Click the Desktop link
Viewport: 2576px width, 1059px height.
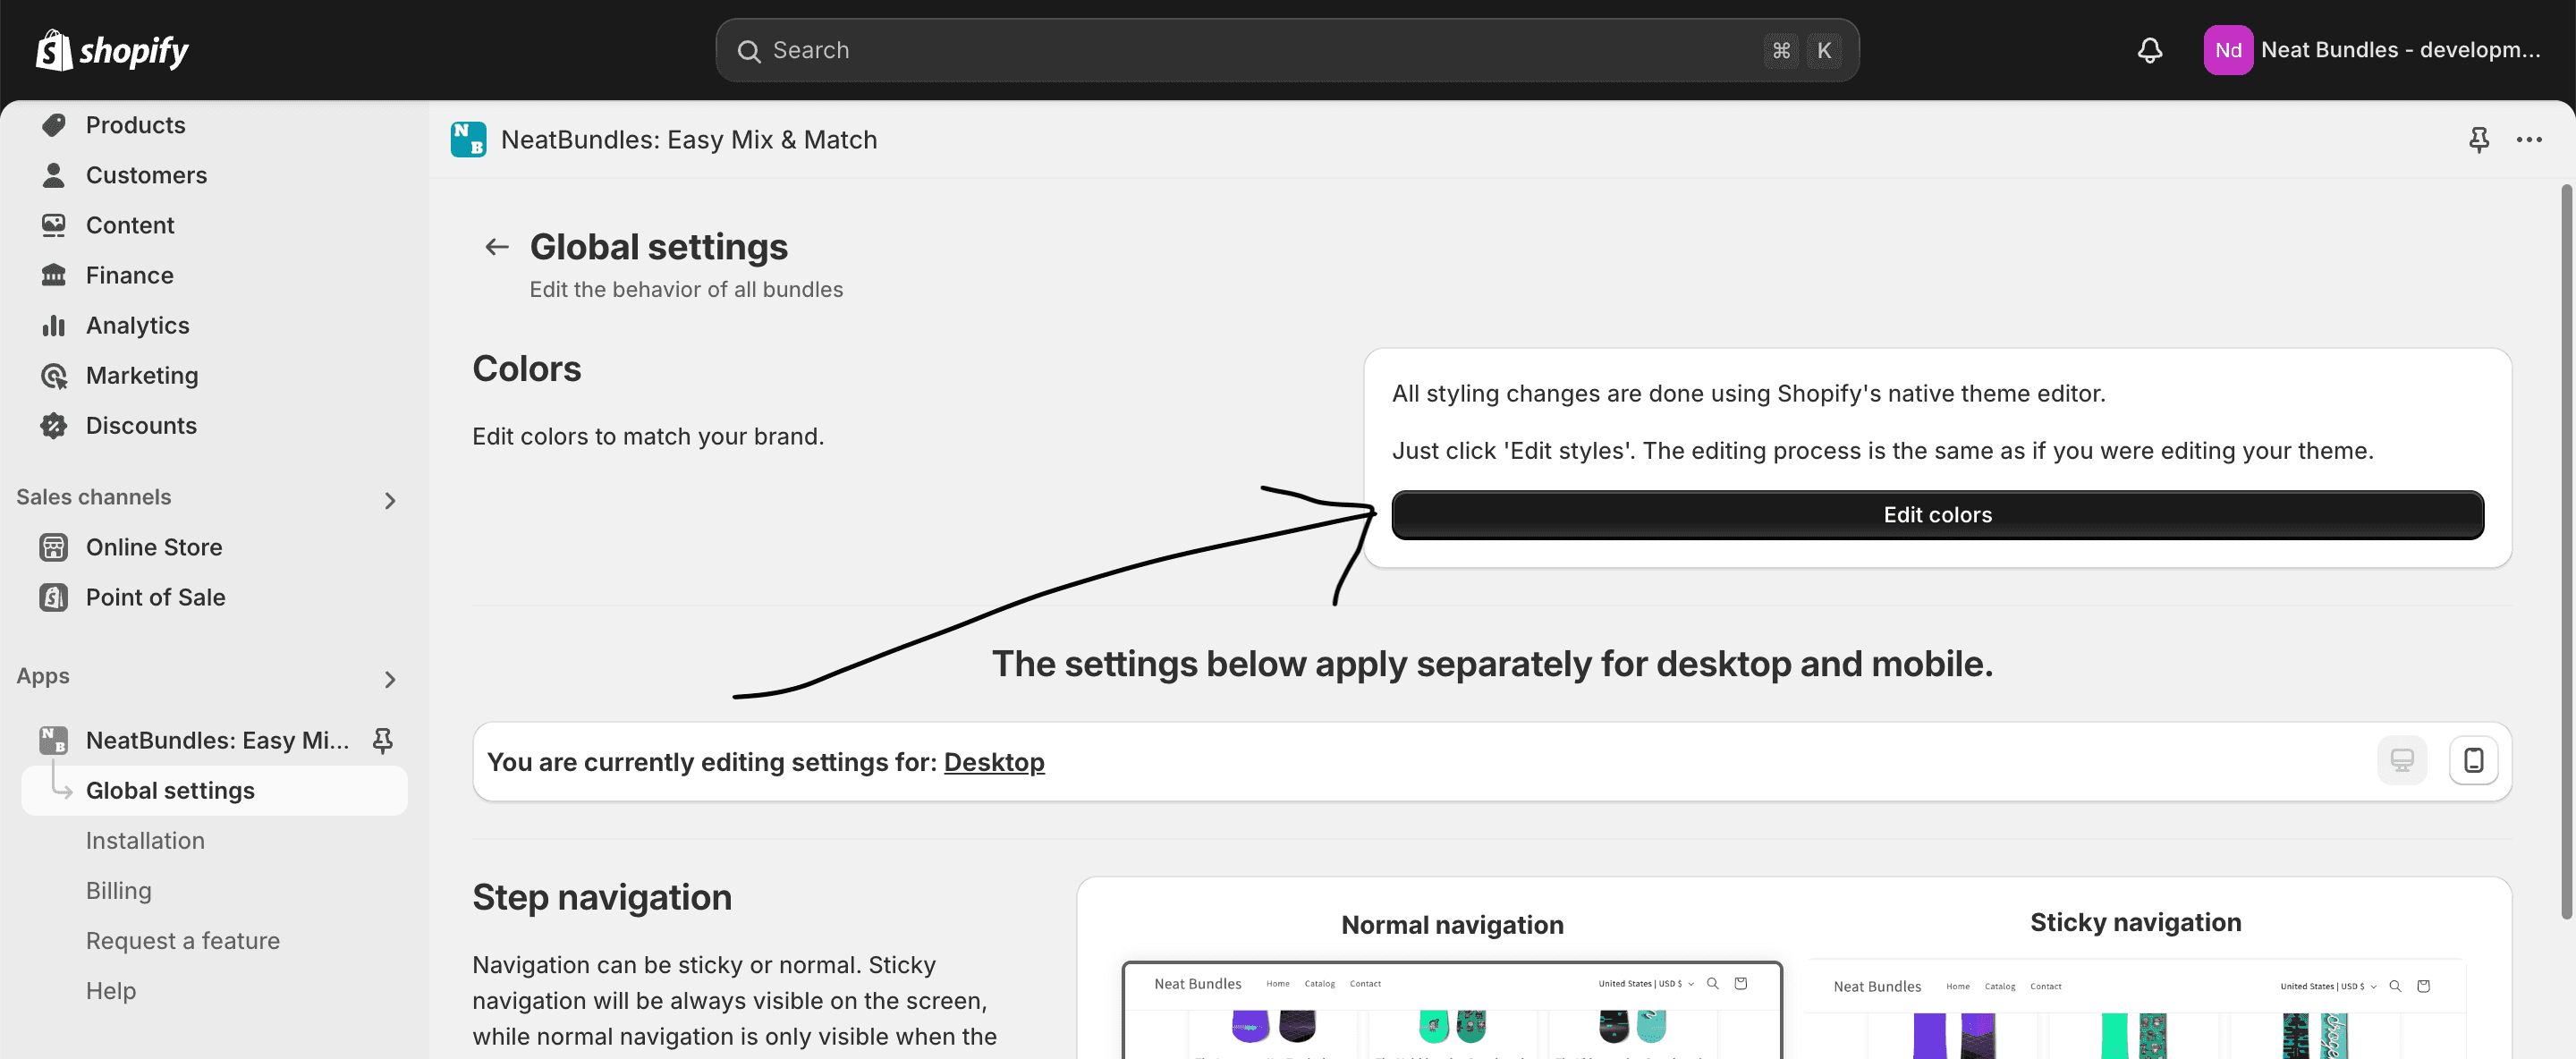coord(993,762)
